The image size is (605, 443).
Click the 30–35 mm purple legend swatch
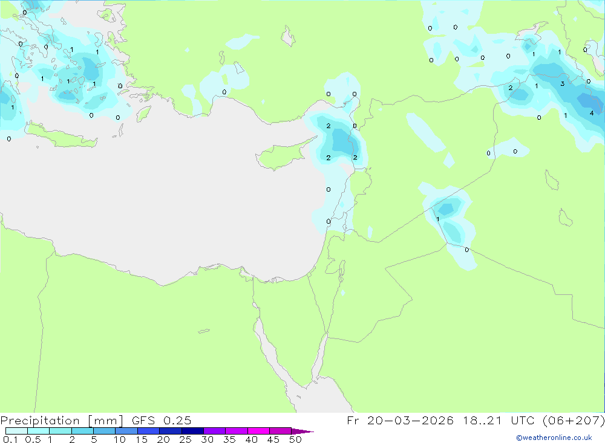[x=214, y=431]
